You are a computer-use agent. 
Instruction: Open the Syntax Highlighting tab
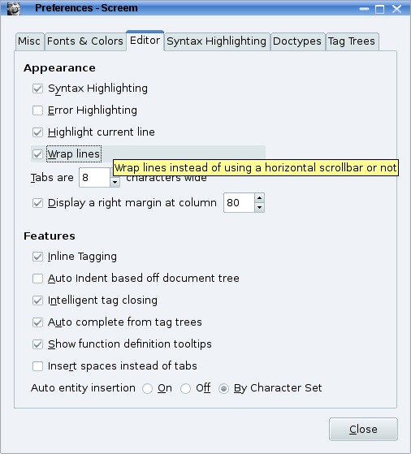216,41
